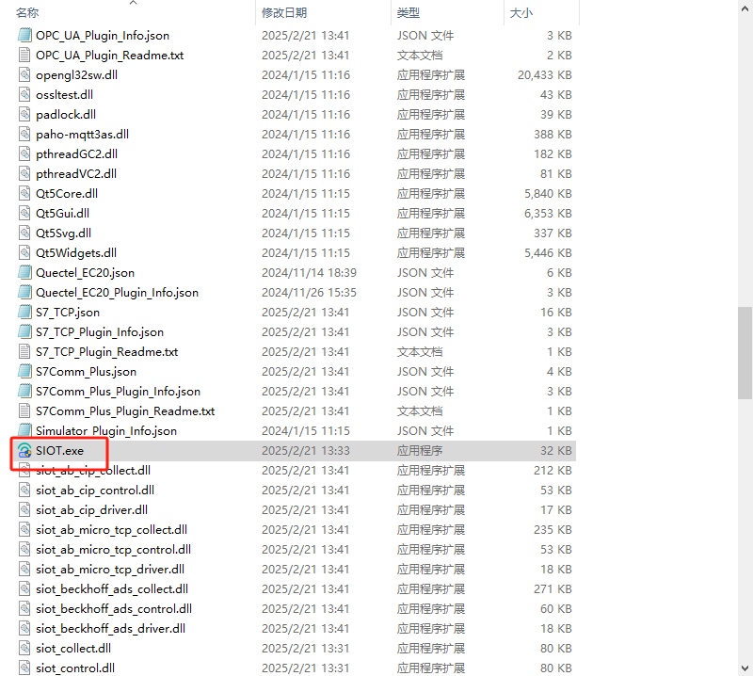The width and height of the screenshot is (753, 676).
Task: Click the JSON 文件 type of S7Comm_Plus.json
Action: (x=425, y=371)
